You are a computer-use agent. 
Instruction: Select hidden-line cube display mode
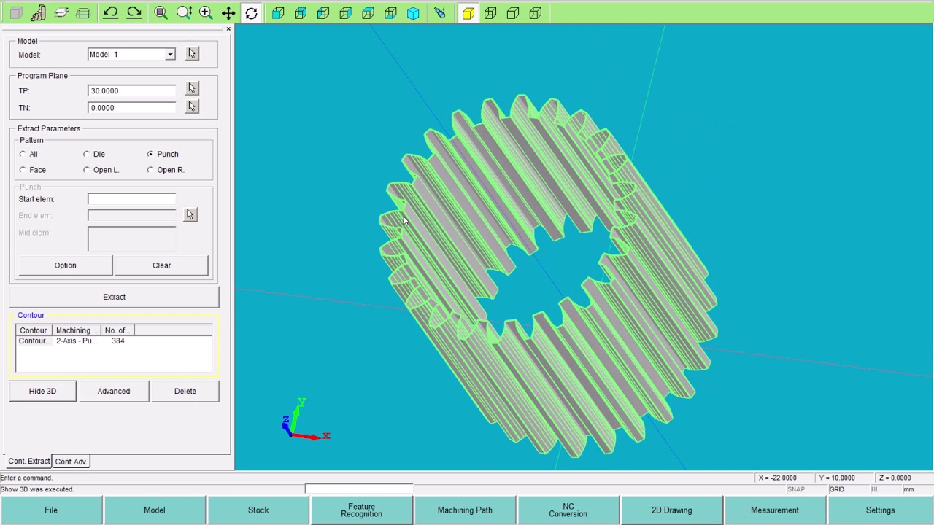[513, 12]
